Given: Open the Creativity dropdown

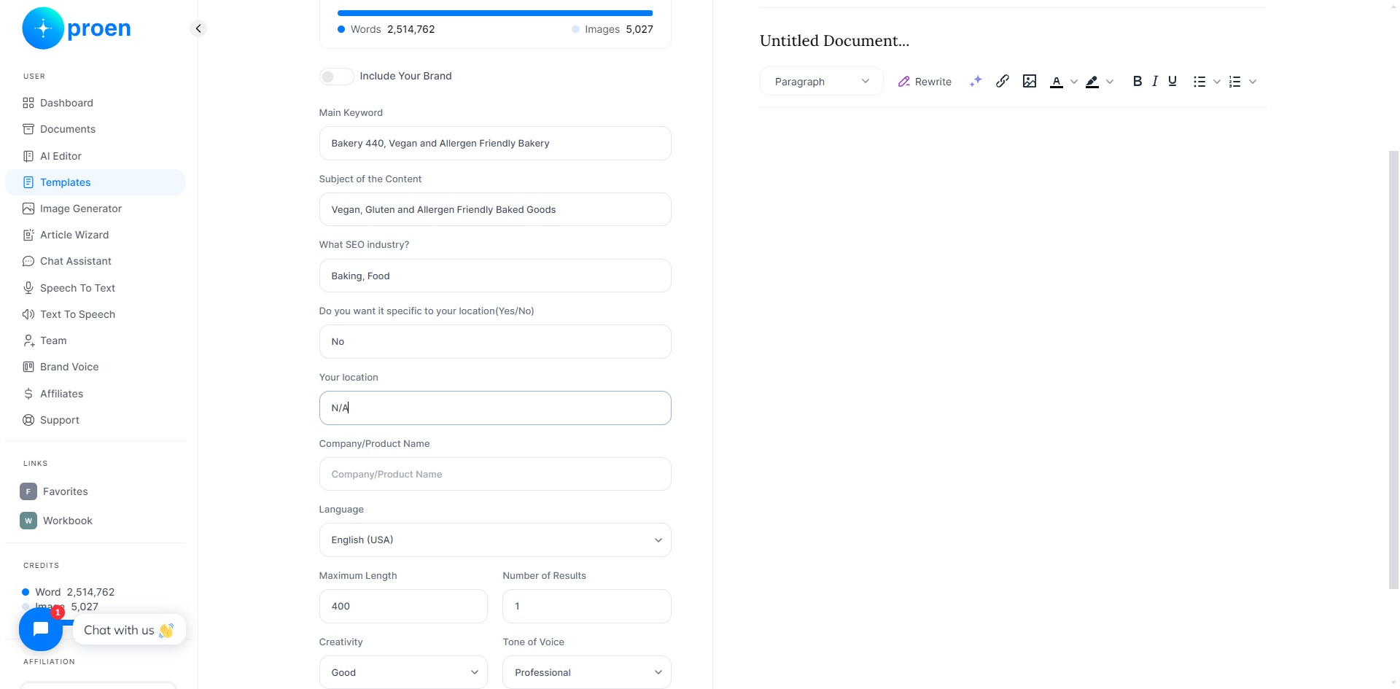Looking at the screenshot, I should 403,672.
